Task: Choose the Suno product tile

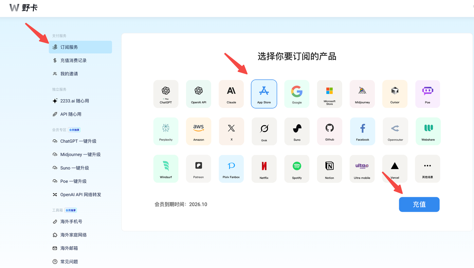Action: click(x=297, y=132)
